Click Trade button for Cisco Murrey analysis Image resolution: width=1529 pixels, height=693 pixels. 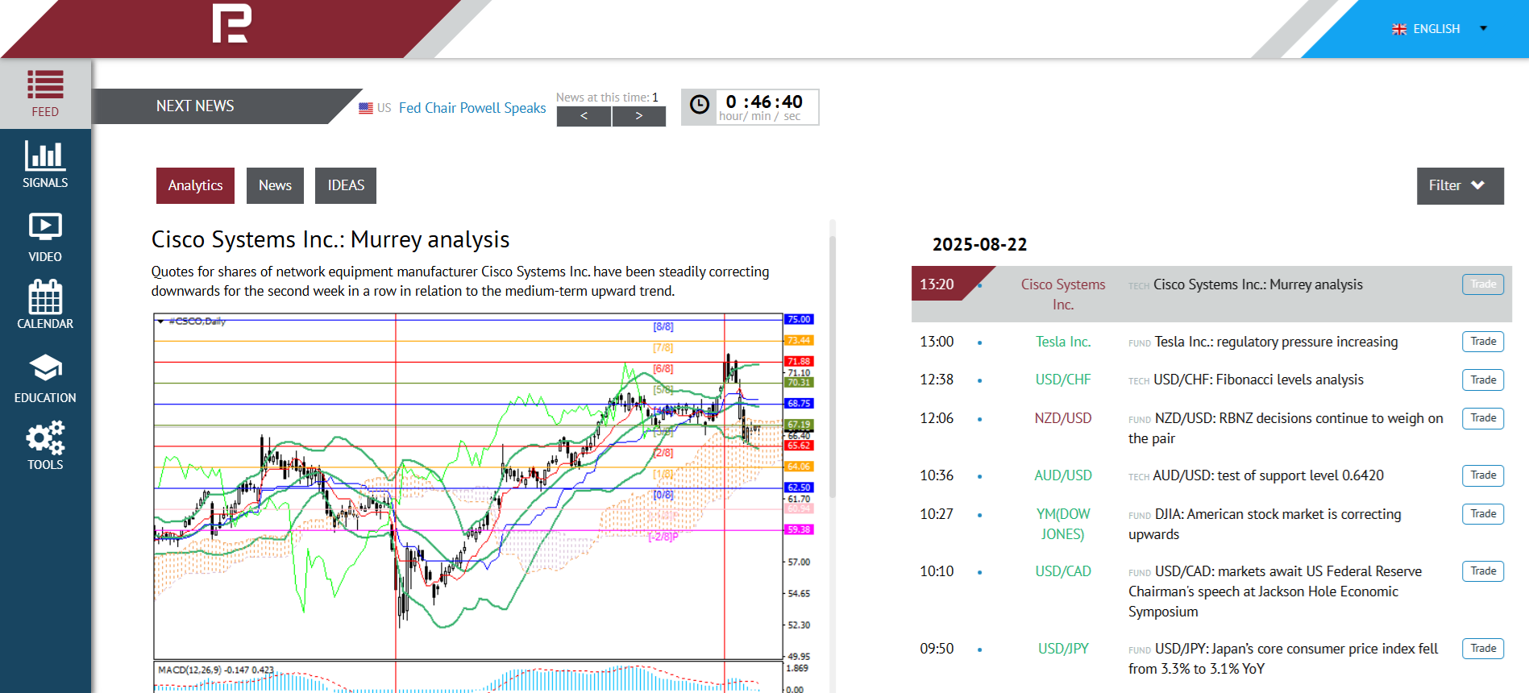[1482, 284]
